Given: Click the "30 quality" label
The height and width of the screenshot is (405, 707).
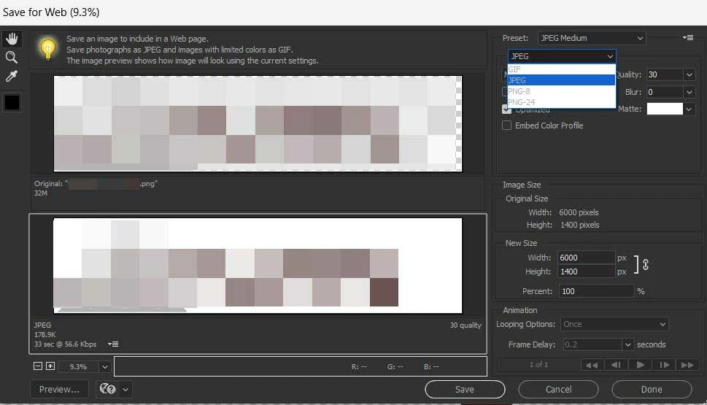Looking at the screenshot, I should click(465, 325).
